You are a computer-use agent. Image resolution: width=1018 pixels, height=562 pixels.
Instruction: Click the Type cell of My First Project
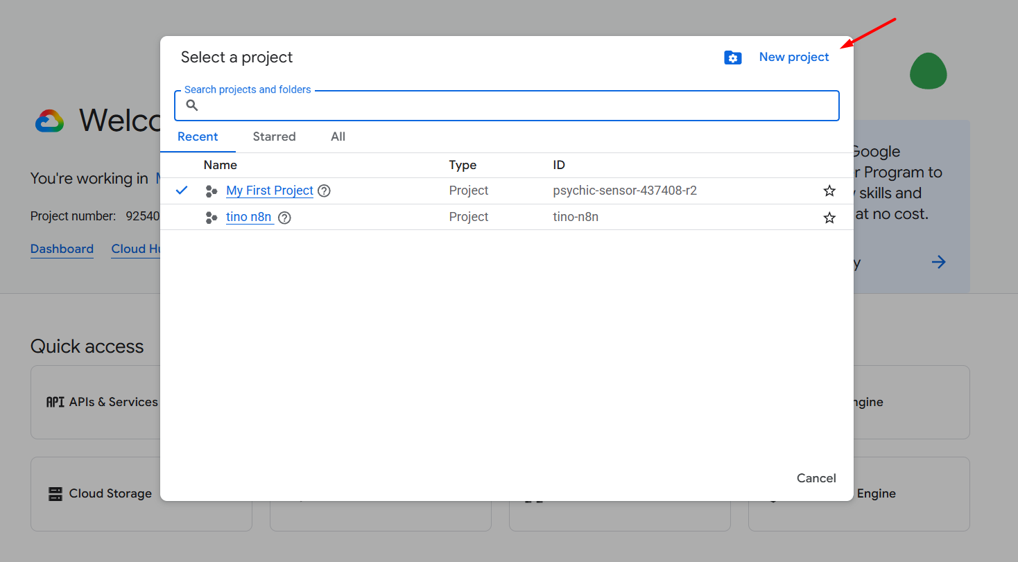469,191
